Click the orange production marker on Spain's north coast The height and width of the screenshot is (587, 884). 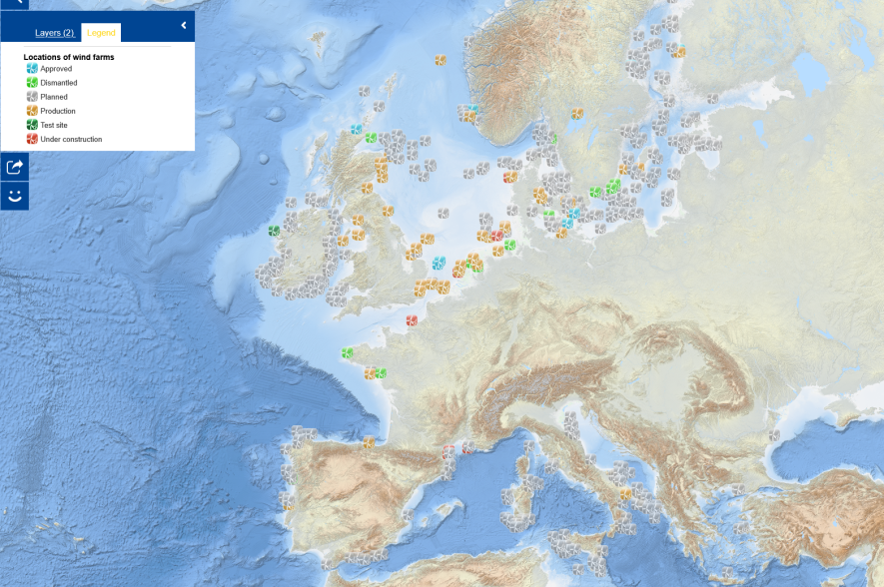(x=369, y=441)
